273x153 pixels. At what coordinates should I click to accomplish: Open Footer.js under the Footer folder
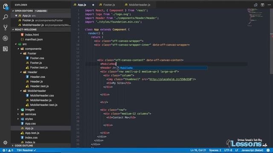coord(36,63)
